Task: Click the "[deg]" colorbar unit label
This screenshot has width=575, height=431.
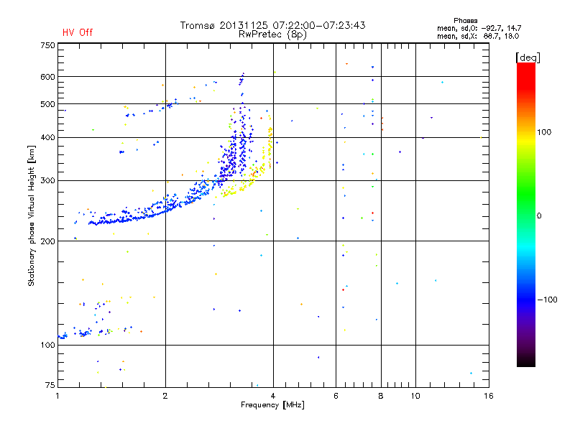Action: click(528, 57)
